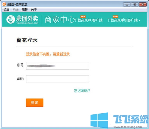Open the 下载商家手机客户端 link
This screenshot has height=129, width=149.
tap(122, 20)
